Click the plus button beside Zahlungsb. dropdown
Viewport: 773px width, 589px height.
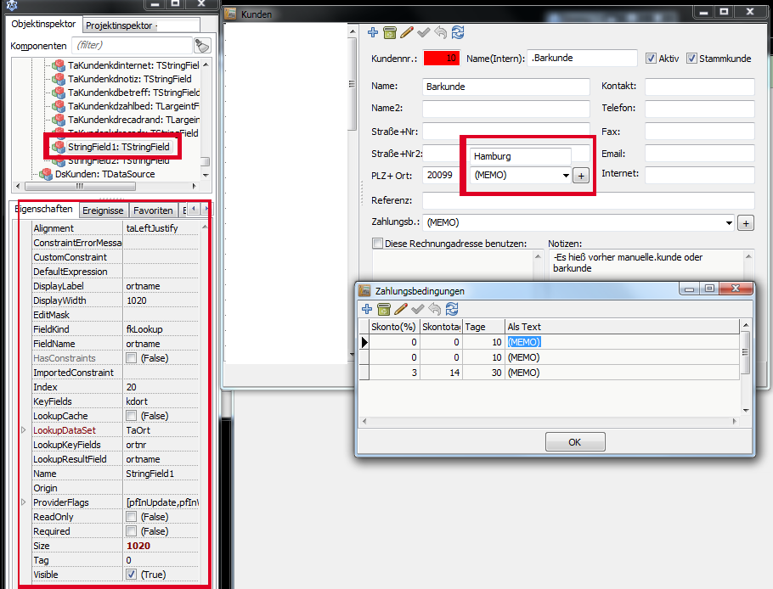click(x=746, y=223)
